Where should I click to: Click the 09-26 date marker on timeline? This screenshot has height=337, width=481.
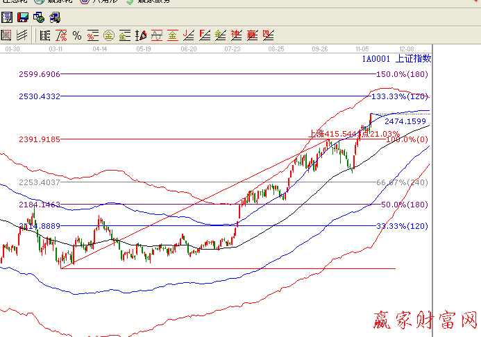[321, 49]
